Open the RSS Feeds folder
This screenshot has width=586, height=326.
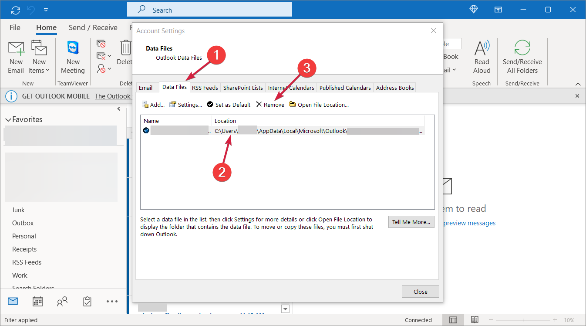[27, 262]
